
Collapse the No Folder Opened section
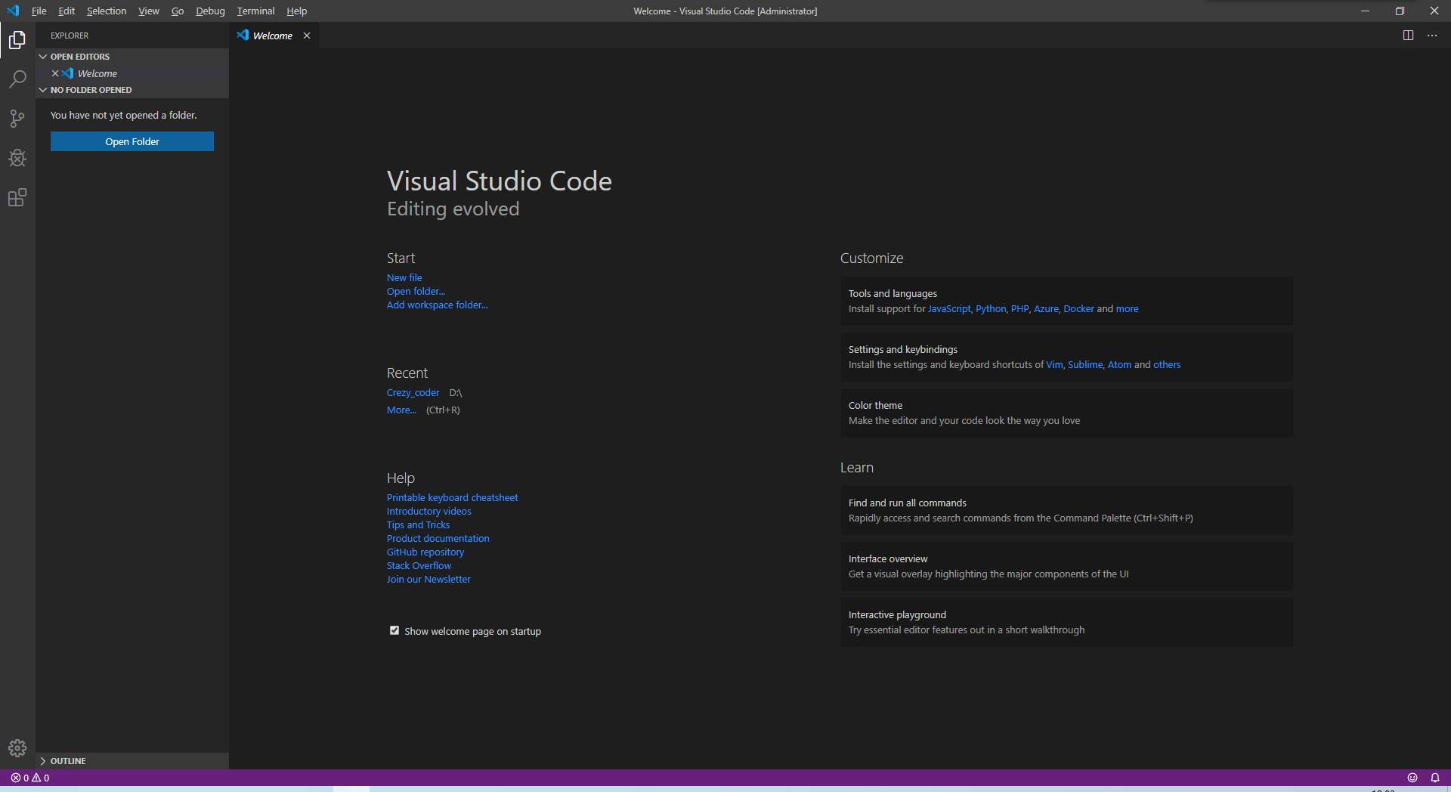pos(132,90)
